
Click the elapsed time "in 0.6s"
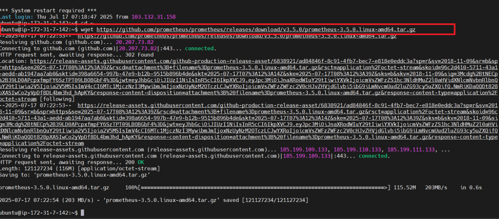pyautogui.click(x=471, y=187)
